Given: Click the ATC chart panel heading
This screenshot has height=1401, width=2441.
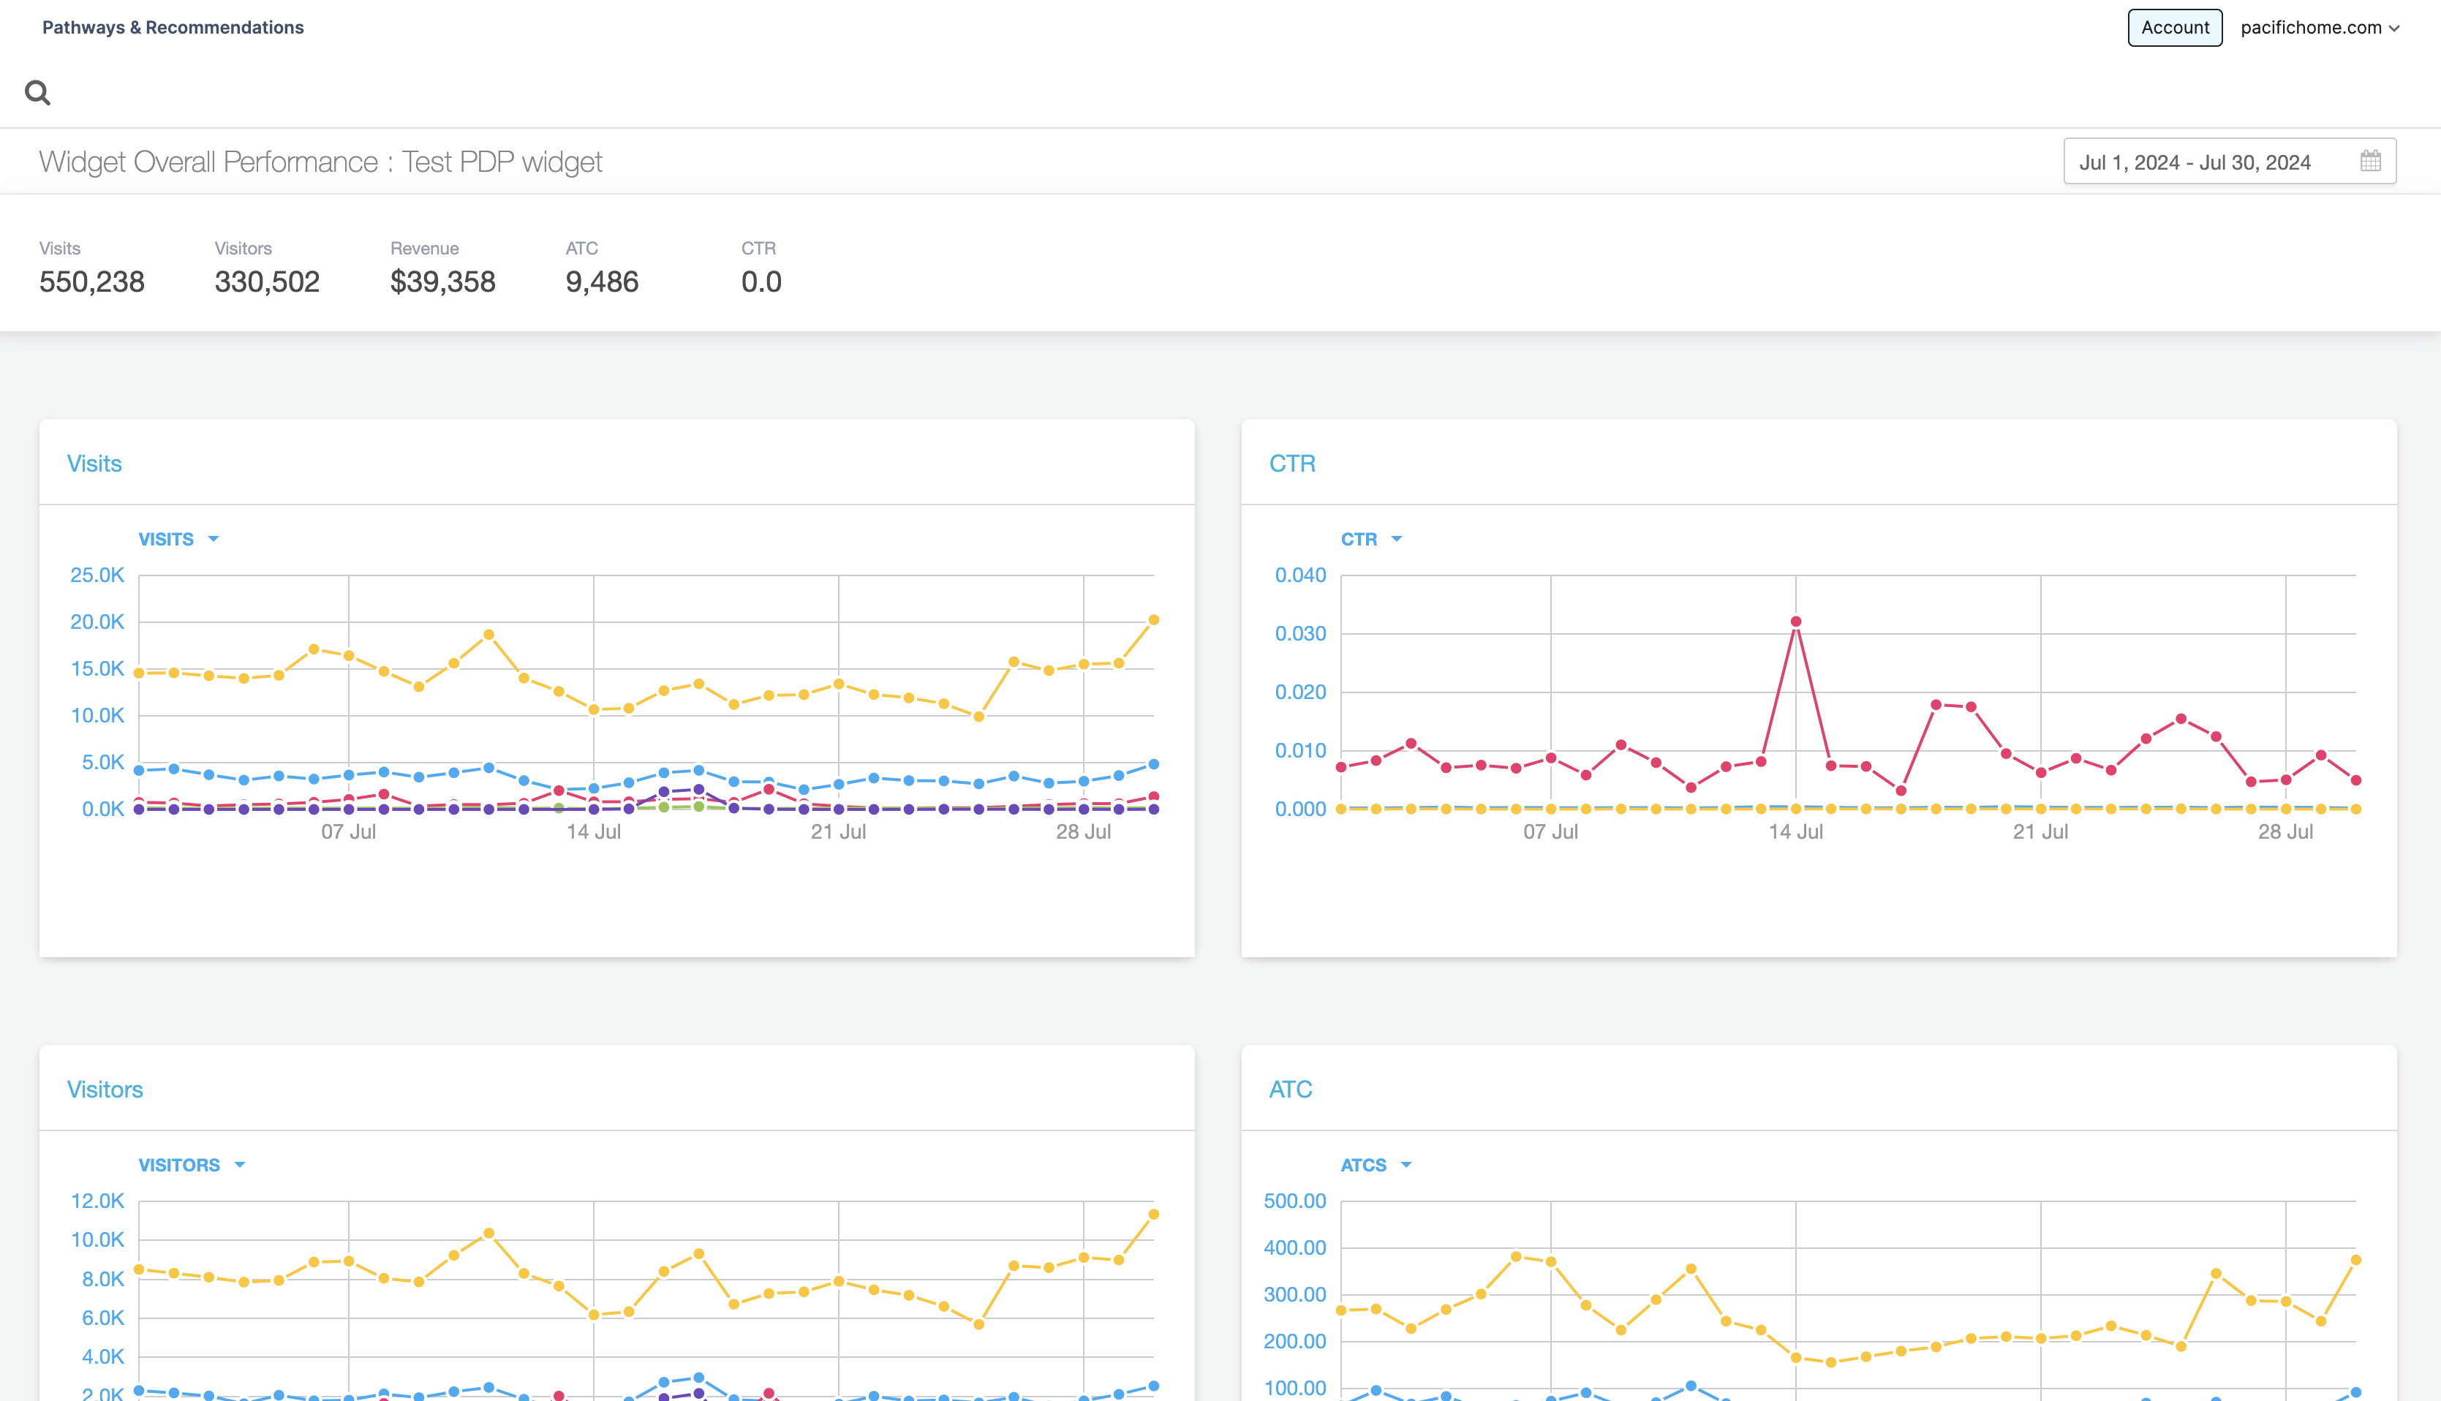Looking at the screenshot, I should [1290, 1090].
